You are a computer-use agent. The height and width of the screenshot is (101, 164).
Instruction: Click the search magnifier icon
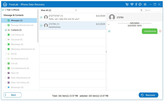pos(142,10)
